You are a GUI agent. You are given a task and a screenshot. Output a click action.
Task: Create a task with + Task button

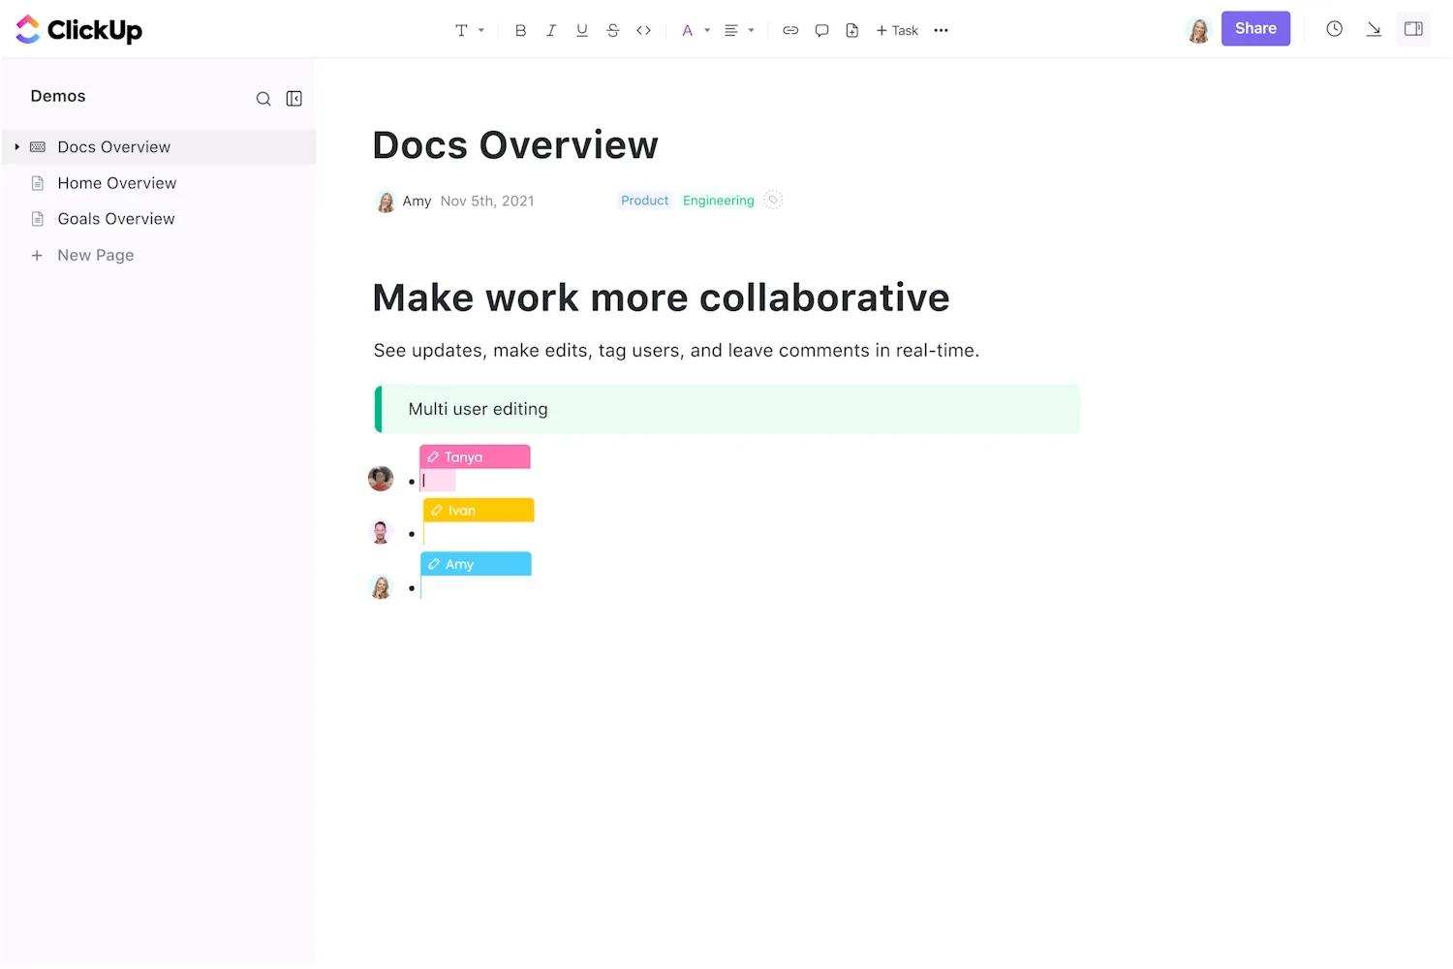(x=897, y=30)
